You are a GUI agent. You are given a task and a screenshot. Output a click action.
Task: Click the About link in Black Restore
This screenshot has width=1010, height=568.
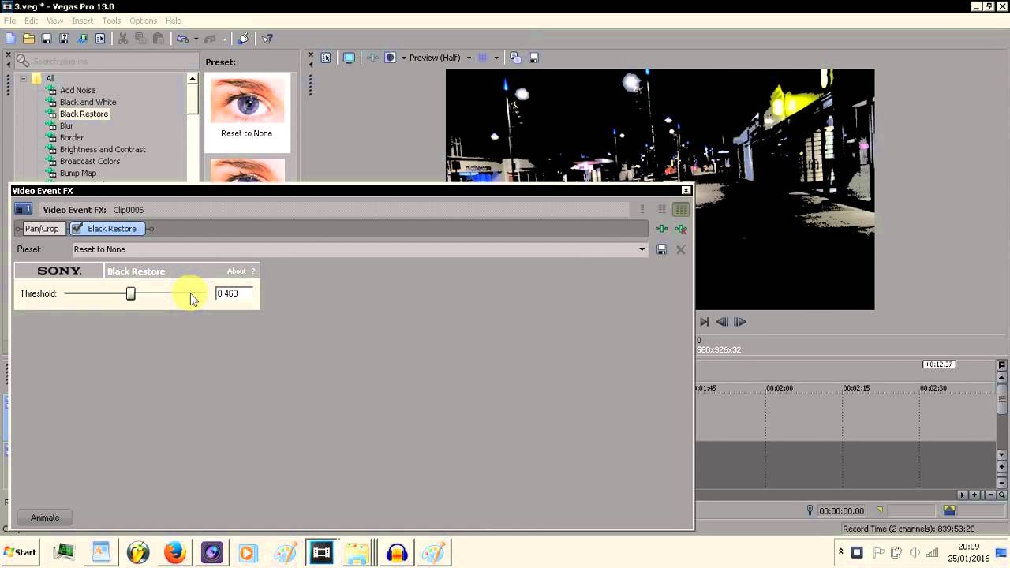click(236, 271)
